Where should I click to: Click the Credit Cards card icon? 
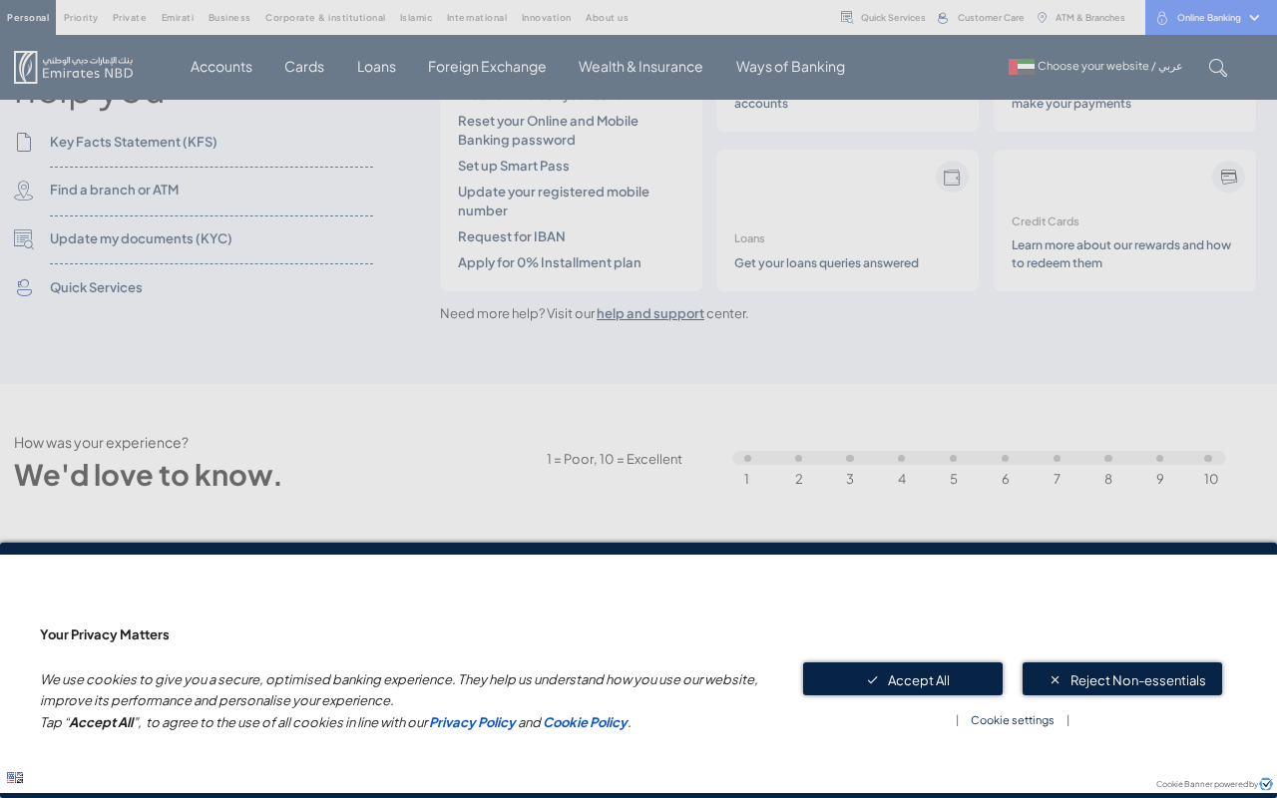pyautogui.click(x=1228, y=177)
